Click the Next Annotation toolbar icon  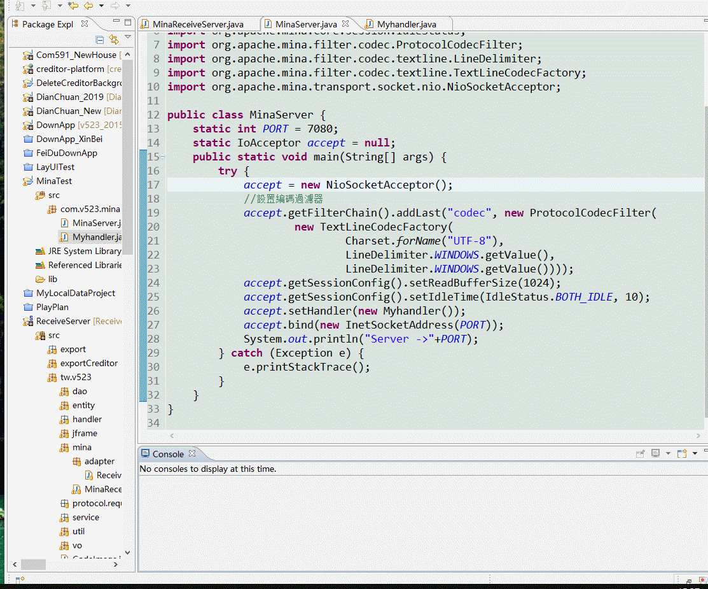click(x=20, y=6)
